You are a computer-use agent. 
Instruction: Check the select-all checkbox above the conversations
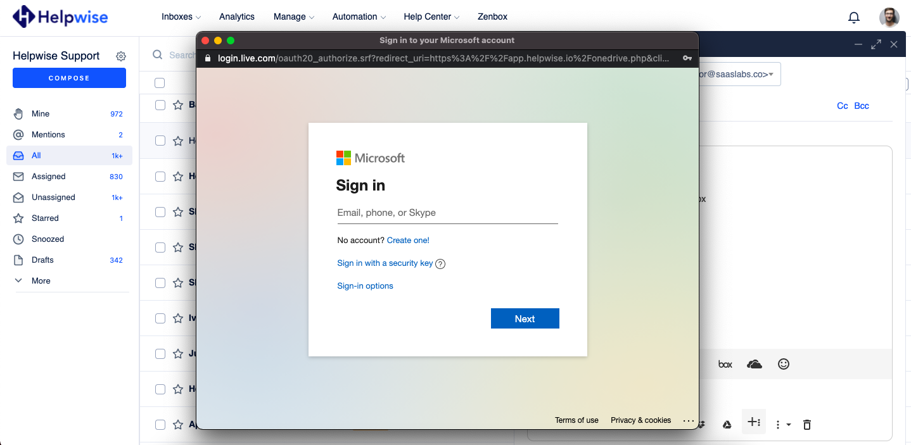click(160, 82)
